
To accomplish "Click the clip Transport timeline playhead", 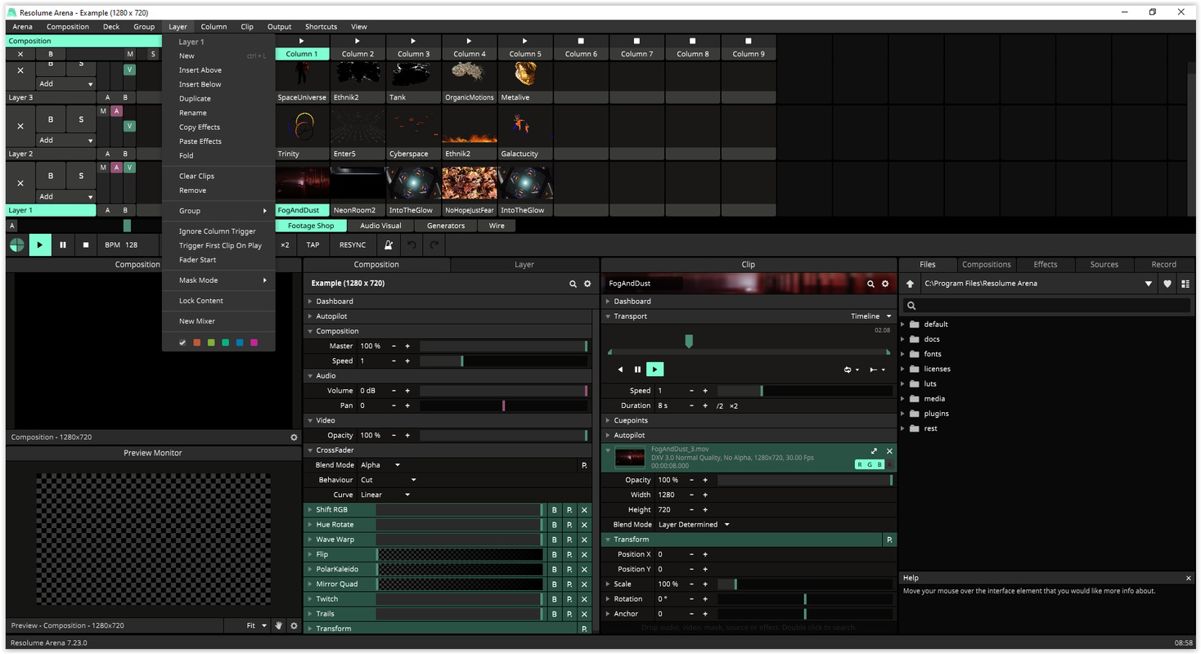I will (x=689, y=342).
